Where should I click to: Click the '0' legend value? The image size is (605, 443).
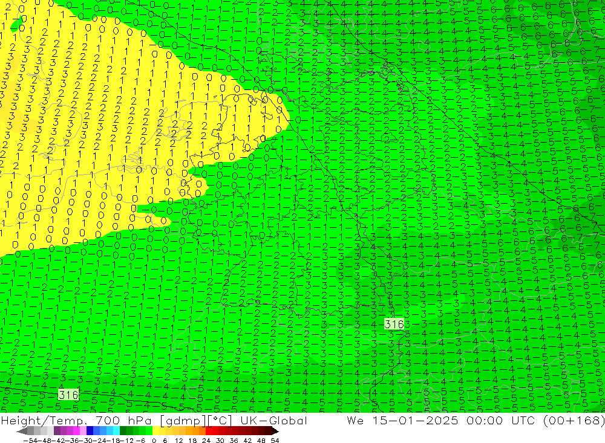[x=154, y=441]
